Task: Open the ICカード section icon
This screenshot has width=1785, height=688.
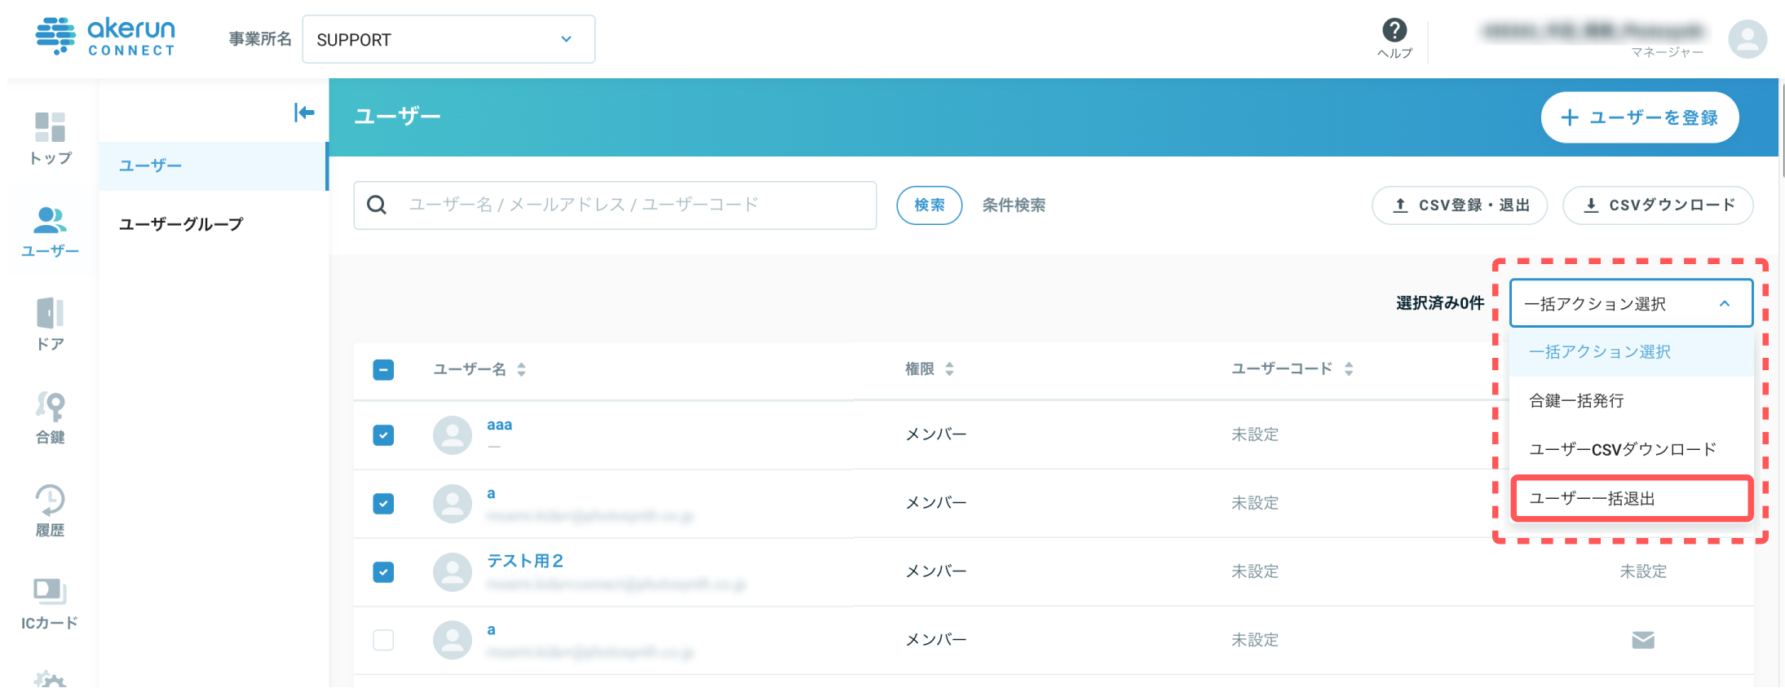Action: point(50,603)
